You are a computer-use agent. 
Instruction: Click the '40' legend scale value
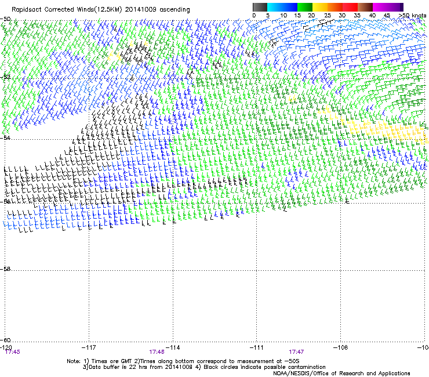(x=372, y=16)
